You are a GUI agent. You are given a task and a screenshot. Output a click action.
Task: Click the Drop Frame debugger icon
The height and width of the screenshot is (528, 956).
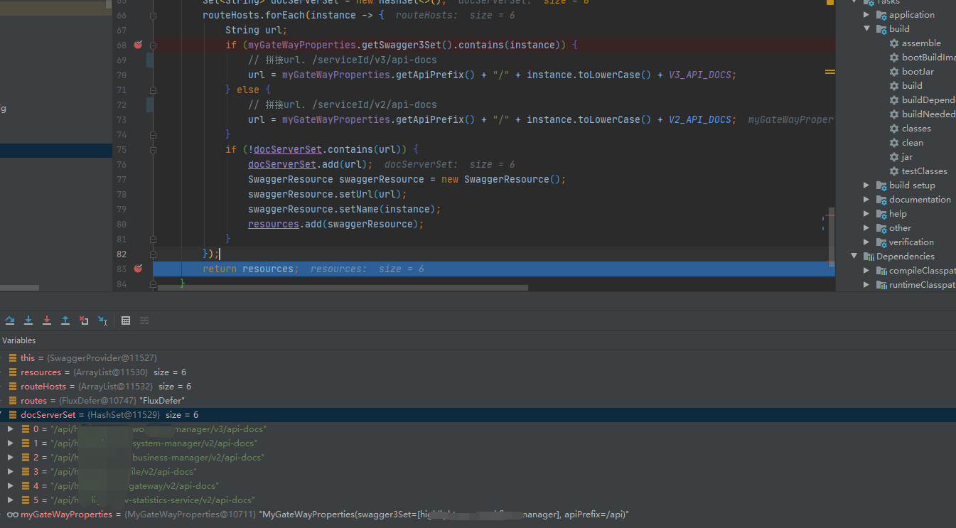click(x=84, y=320)
